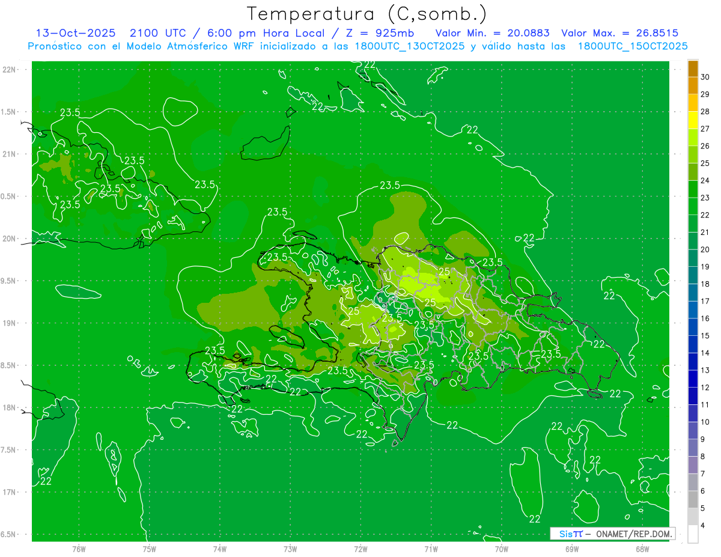721x557 pixels.
Task: Click the dark orange swatch above the 30 color scale label
Action: (693, 68)
